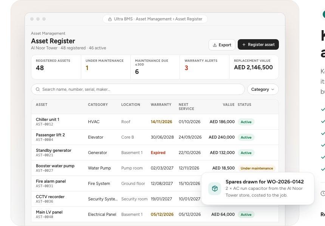The image size is (325, 226).
Task: Click the Active badge for Chiller unit 1
Action: tap(246, 122)
